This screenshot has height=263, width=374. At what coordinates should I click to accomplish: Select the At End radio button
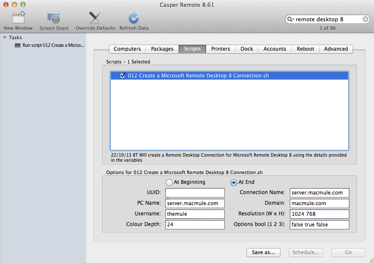click(233, 182)
